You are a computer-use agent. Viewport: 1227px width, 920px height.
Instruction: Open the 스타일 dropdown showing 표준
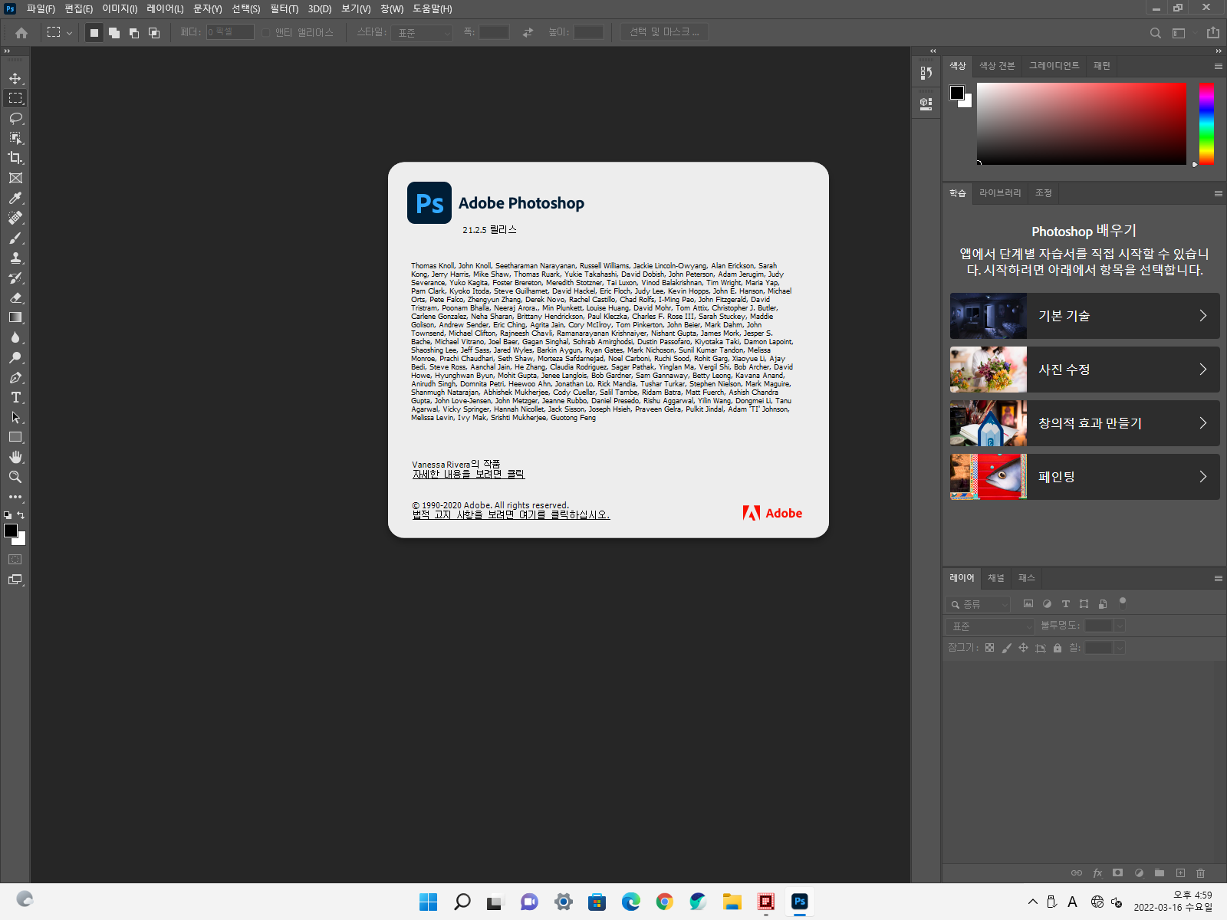(422, 33)
